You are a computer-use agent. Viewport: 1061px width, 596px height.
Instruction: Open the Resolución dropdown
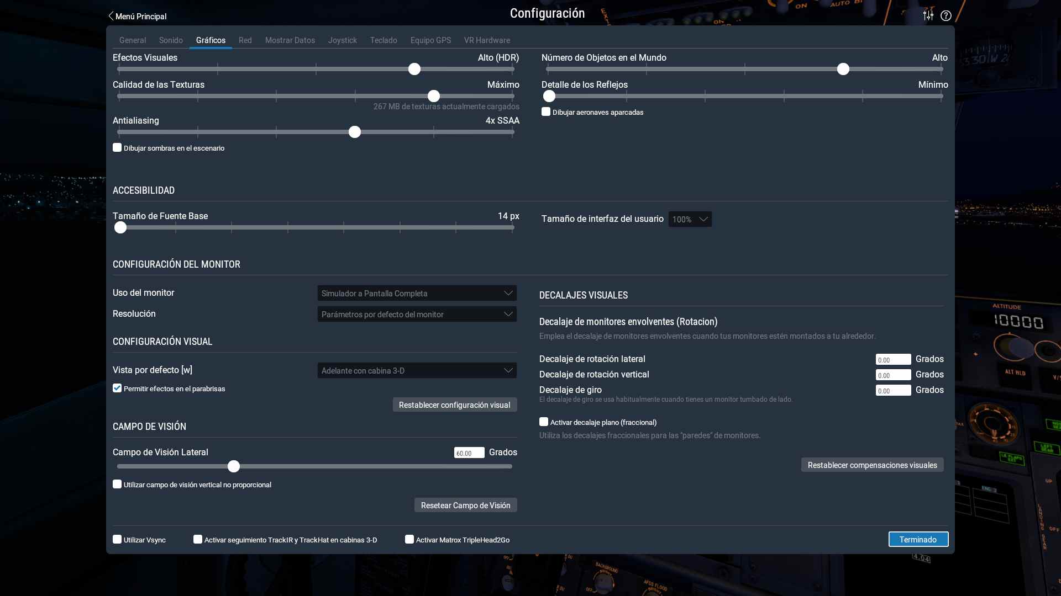[417, 314]
